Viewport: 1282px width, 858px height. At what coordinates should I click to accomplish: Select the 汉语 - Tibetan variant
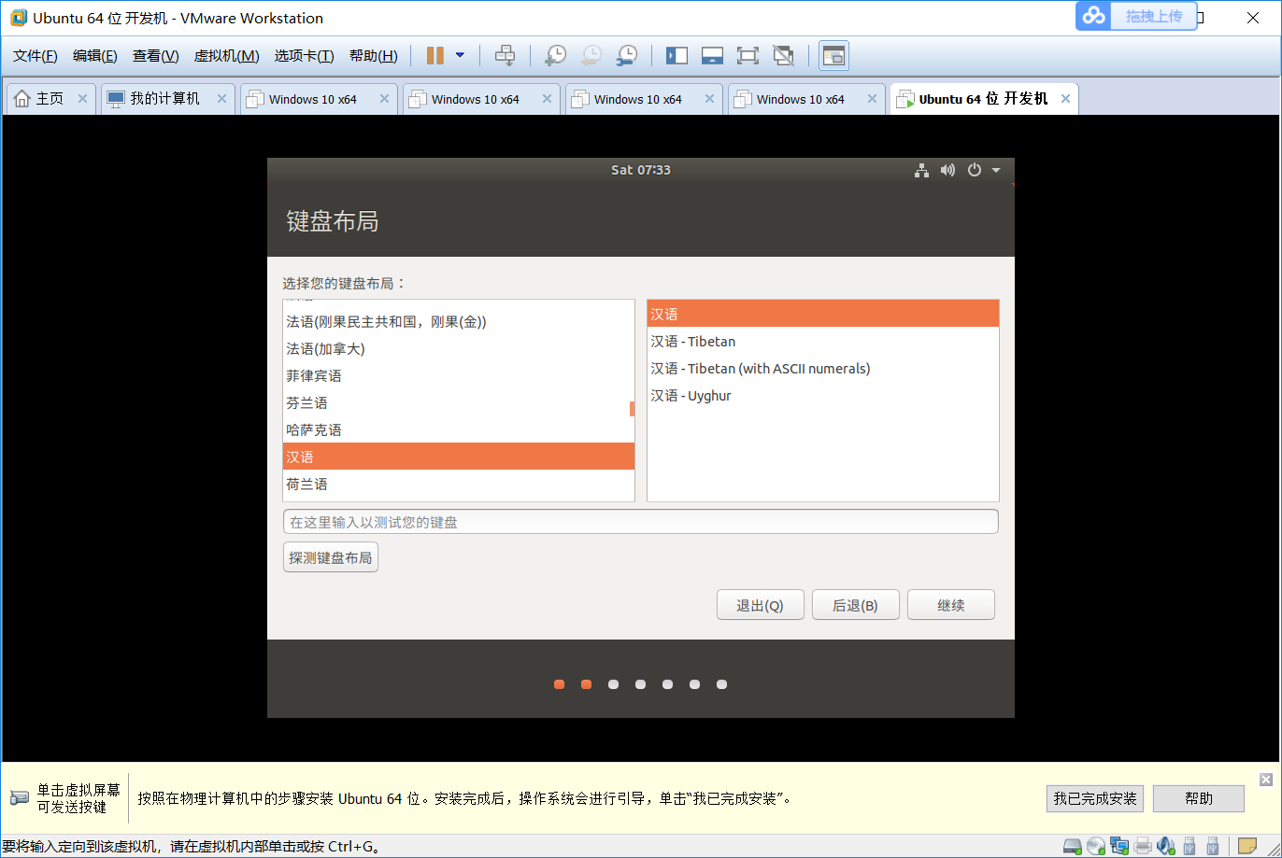pos(823,342)
